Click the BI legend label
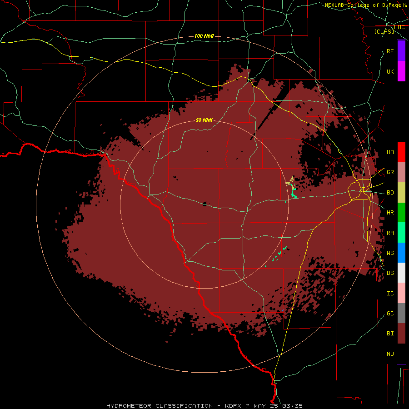Screen dimensions: 409x409 pyautogui.click(x=390, y=334)
